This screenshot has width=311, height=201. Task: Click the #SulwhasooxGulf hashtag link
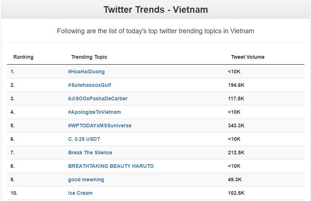click(89, 85)
